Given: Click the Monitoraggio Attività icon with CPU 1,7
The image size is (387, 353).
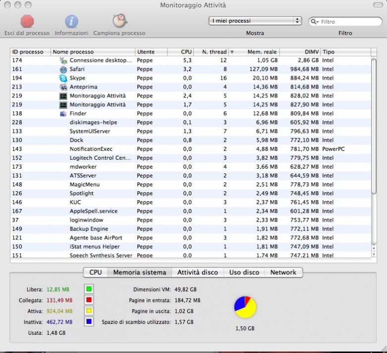Looking at the screenshot, I should (63, 105).
